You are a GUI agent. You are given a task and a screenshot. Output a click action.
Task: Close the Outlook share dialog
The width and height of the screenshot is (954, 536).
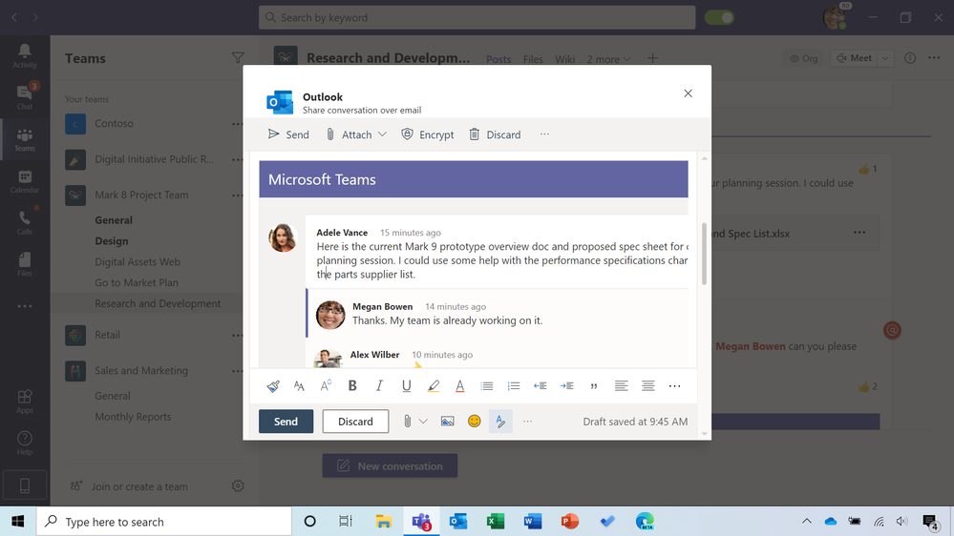coord(689,93)
